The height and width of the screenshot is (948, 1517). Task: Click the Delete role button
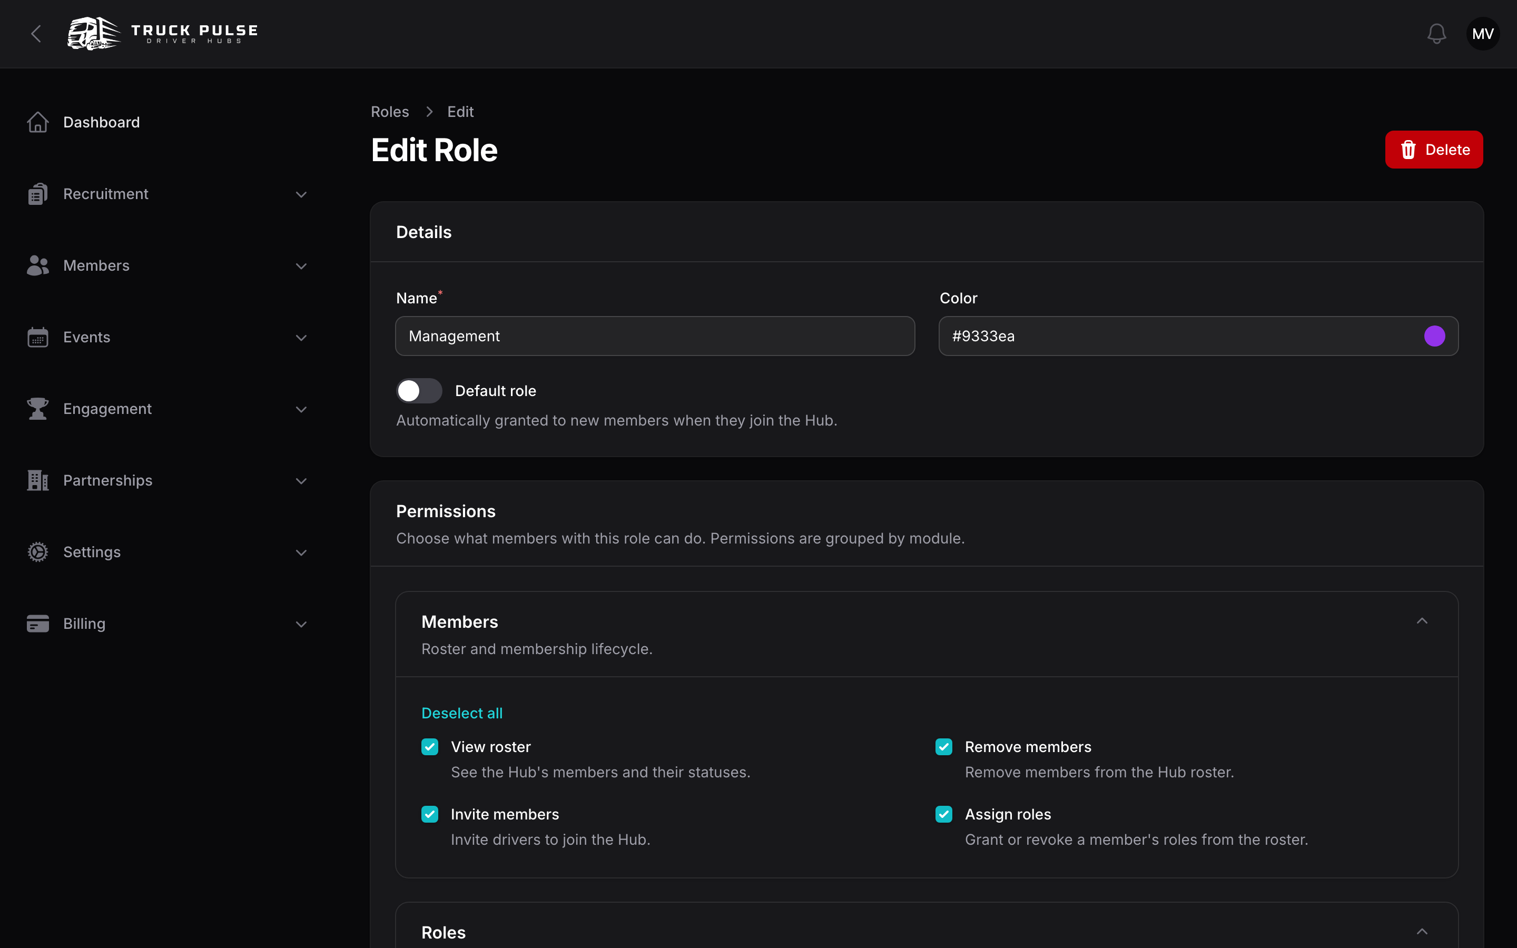click(x=1434, y=150)
